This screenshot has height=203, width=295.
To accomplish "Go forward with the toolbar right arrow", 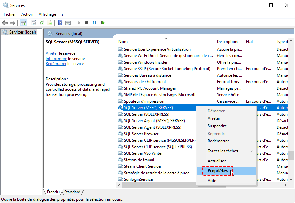I will point(13,23).
